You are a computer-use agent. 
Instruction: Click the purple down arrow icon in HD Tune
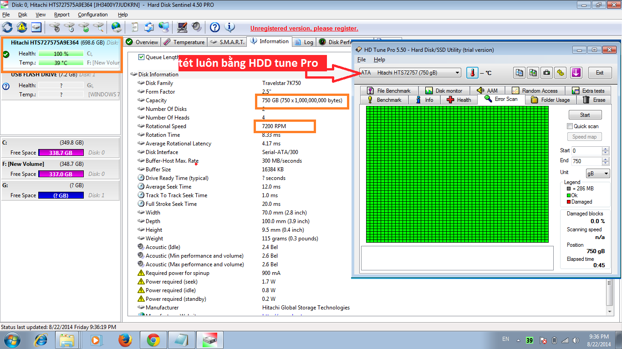click(576, 73)
